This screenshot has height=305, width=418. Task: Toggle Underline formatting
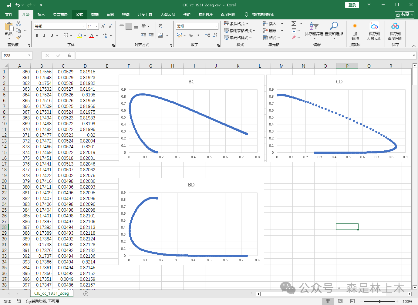pos(52,35)
